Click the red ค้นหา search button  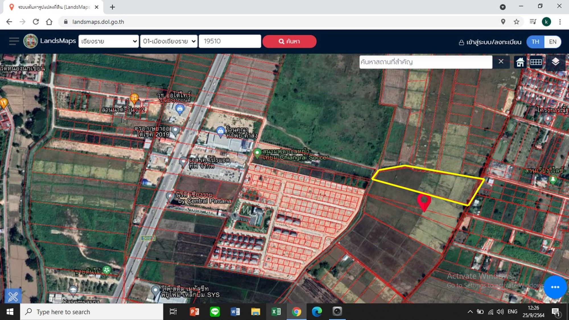[x=289, y=41]
